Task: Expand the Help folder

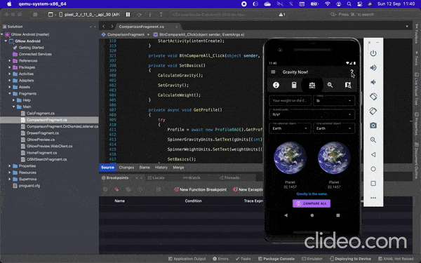Action: 14,100
